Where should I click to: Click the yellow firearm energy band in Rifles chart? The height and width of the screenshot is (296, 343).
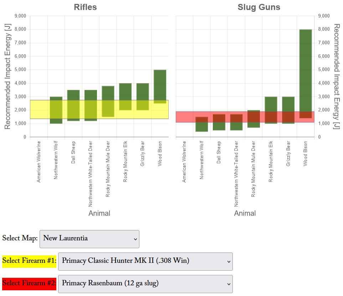[39, 109]
